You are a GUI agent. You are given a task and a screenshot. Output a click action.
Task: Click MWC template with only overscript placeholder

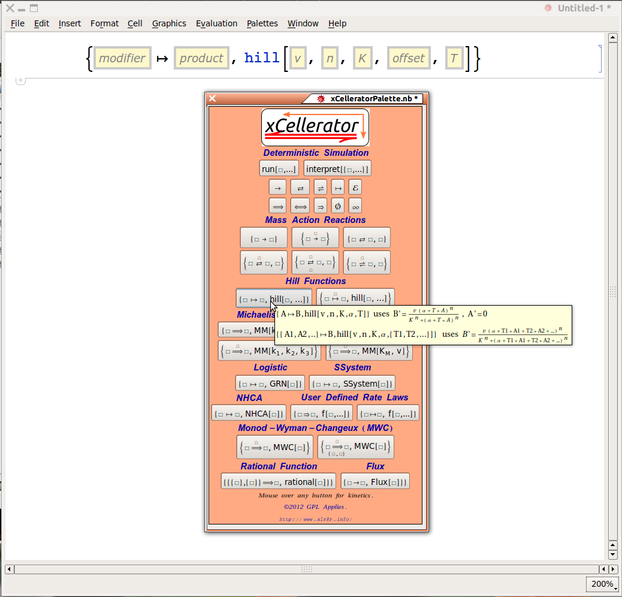click(x=275, y=447)
